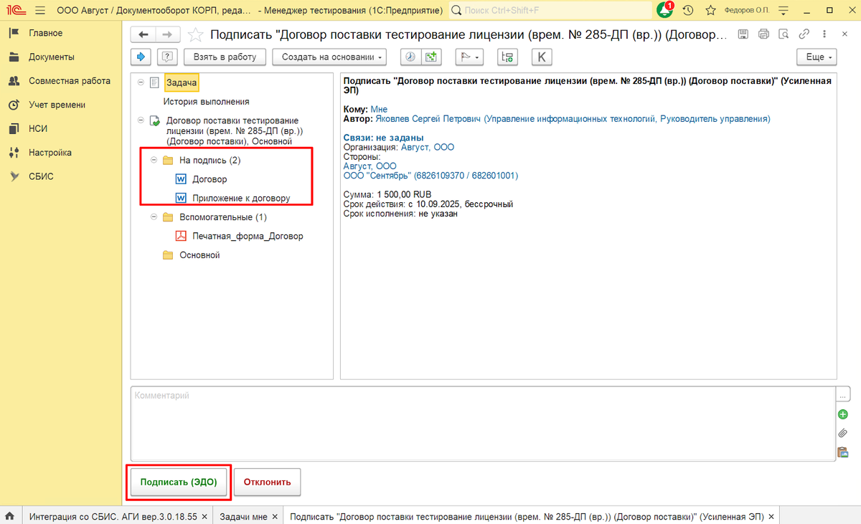The width and height of the screenshot is (861, 524).
Task: Open the notifications bell icon
Action: tap(664, 10)
